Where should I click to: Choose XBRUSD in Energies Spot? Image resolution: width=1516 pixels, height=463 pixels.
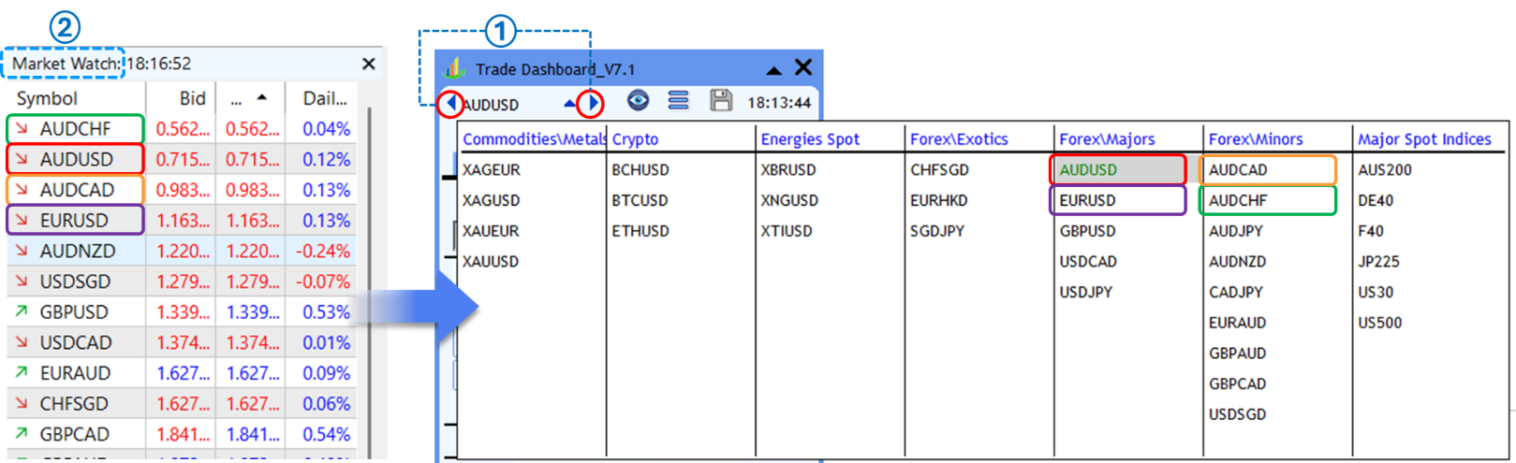coord(788,170)
